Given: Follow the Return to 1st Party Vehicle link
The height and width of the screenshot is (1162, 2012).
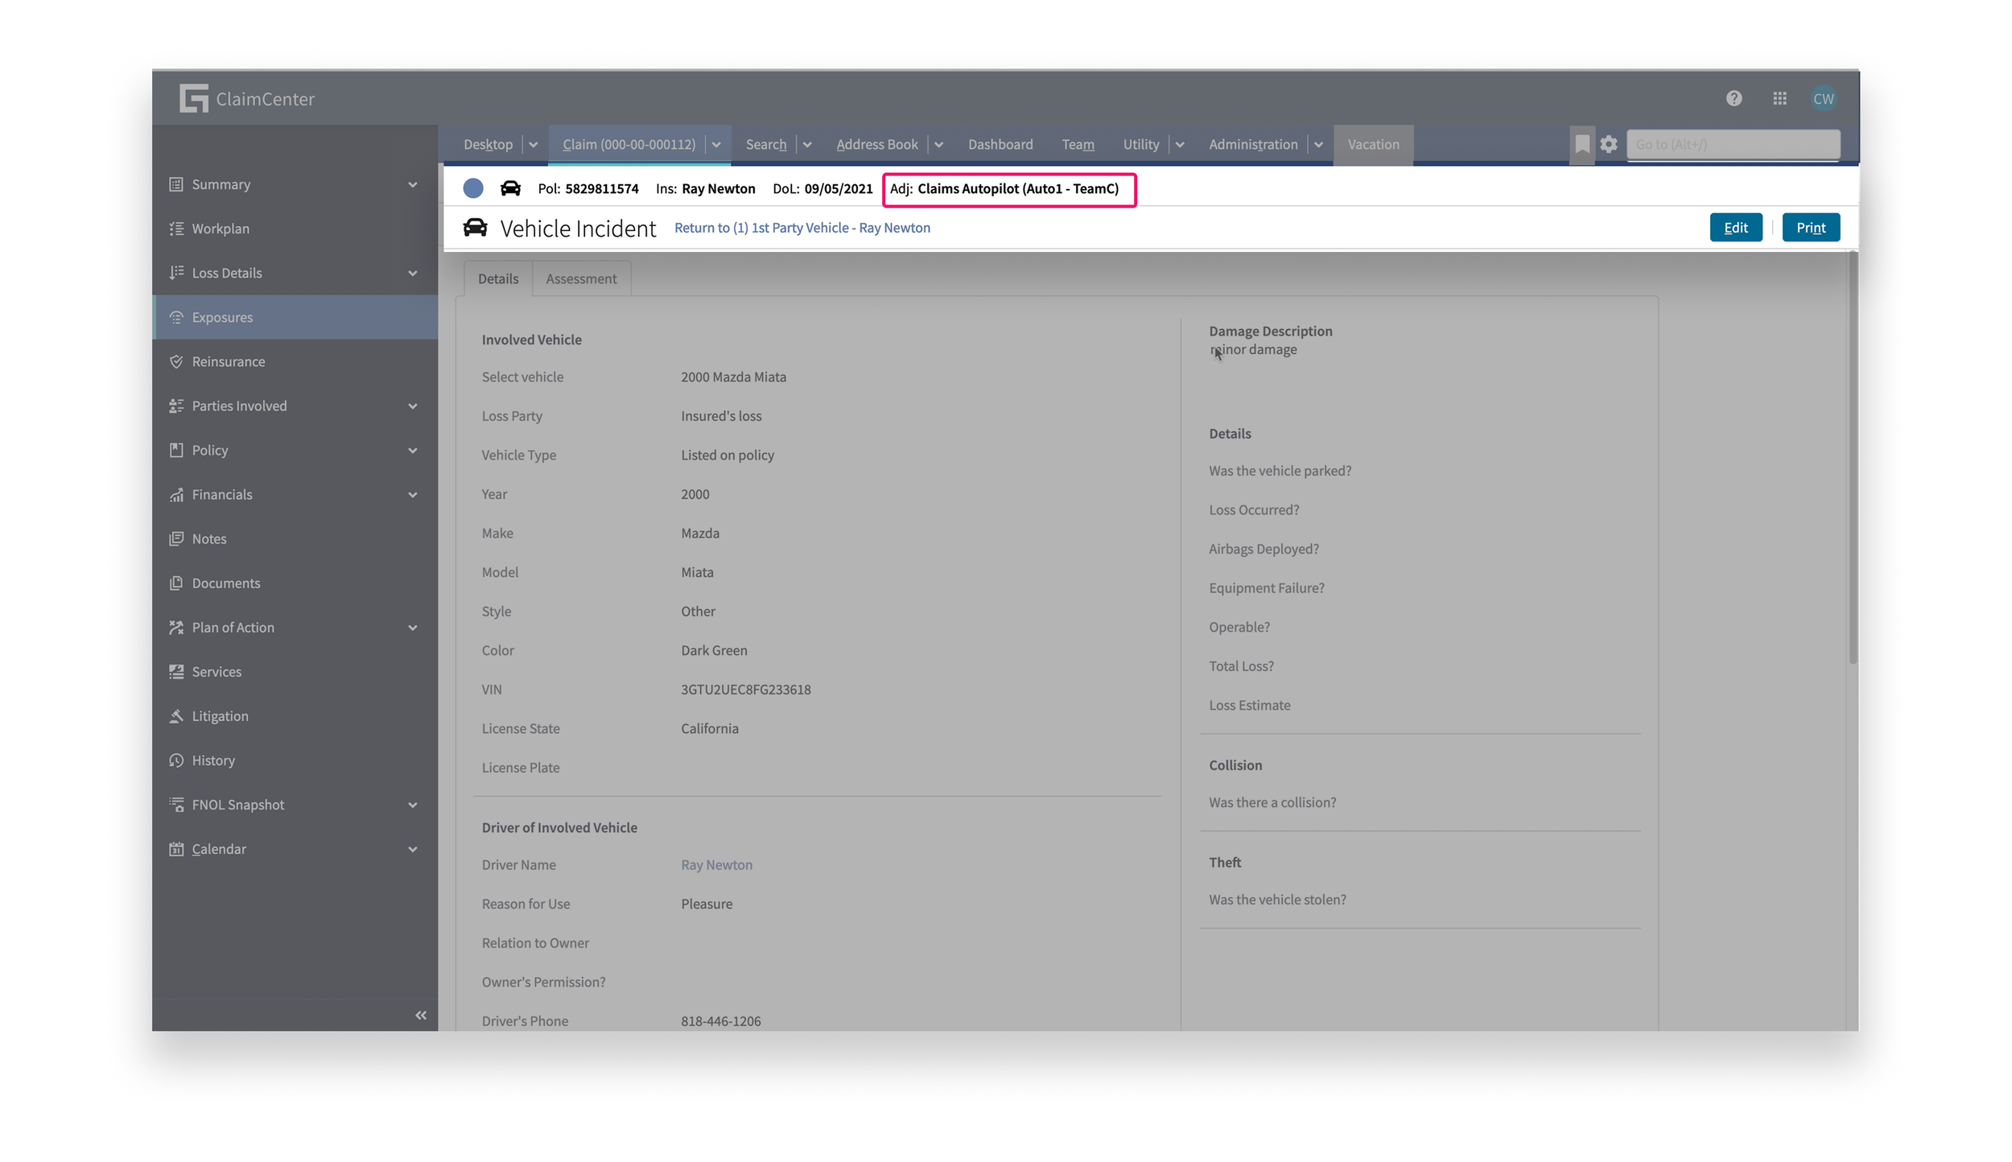Looking at the screenshot, I should pos(802,228).
